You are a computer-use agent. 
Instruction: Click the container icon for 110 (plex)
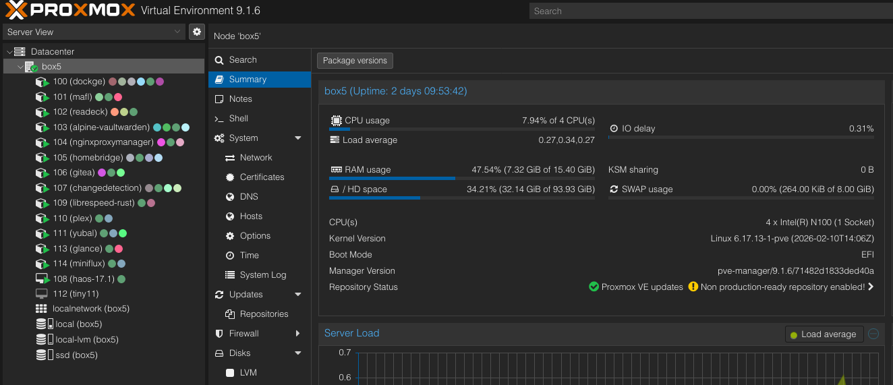42,218
